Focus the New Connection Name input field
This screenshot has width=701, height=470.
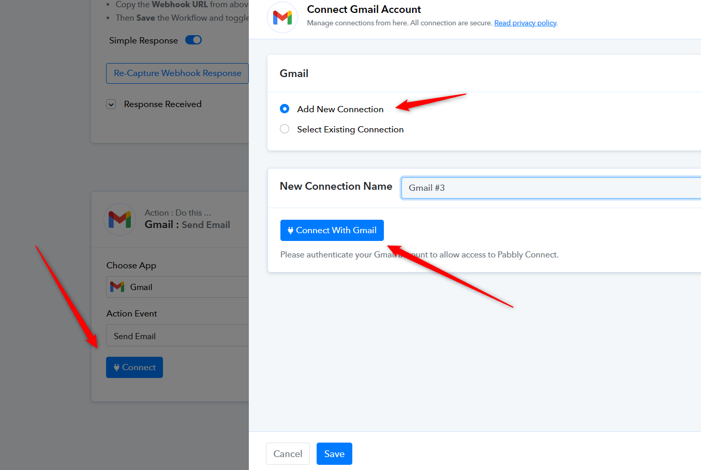[551, 188]
